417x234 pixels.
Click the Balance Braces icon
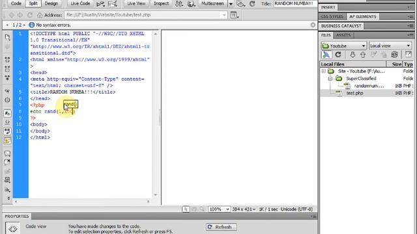[x=7, y=100]
